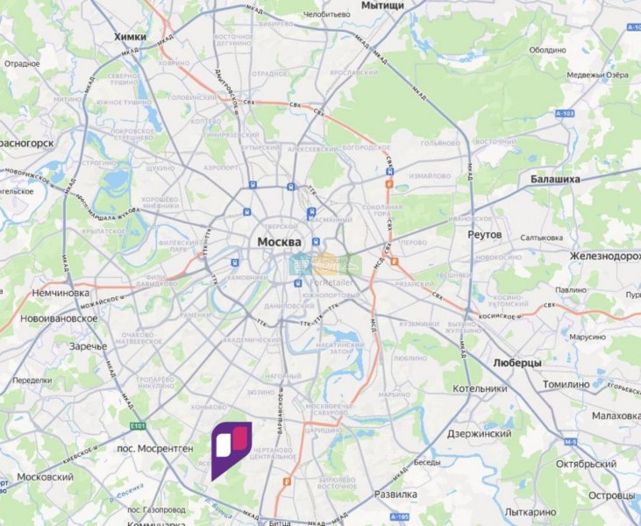This screenshot has width=641, height=526.
Task: Click the purple location marker near Ясенево
Action: (x=231, y=451)
